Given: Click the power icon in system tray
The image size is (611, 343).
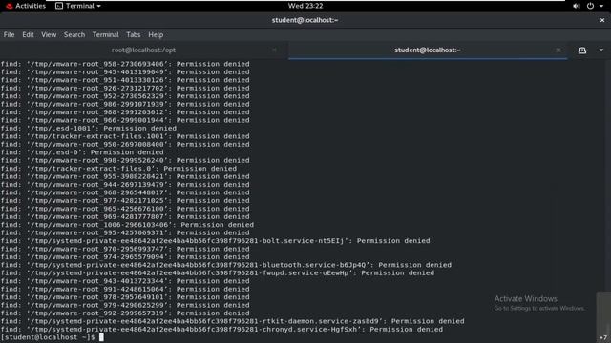Looking at the screenshot, I should coord(590,6).
